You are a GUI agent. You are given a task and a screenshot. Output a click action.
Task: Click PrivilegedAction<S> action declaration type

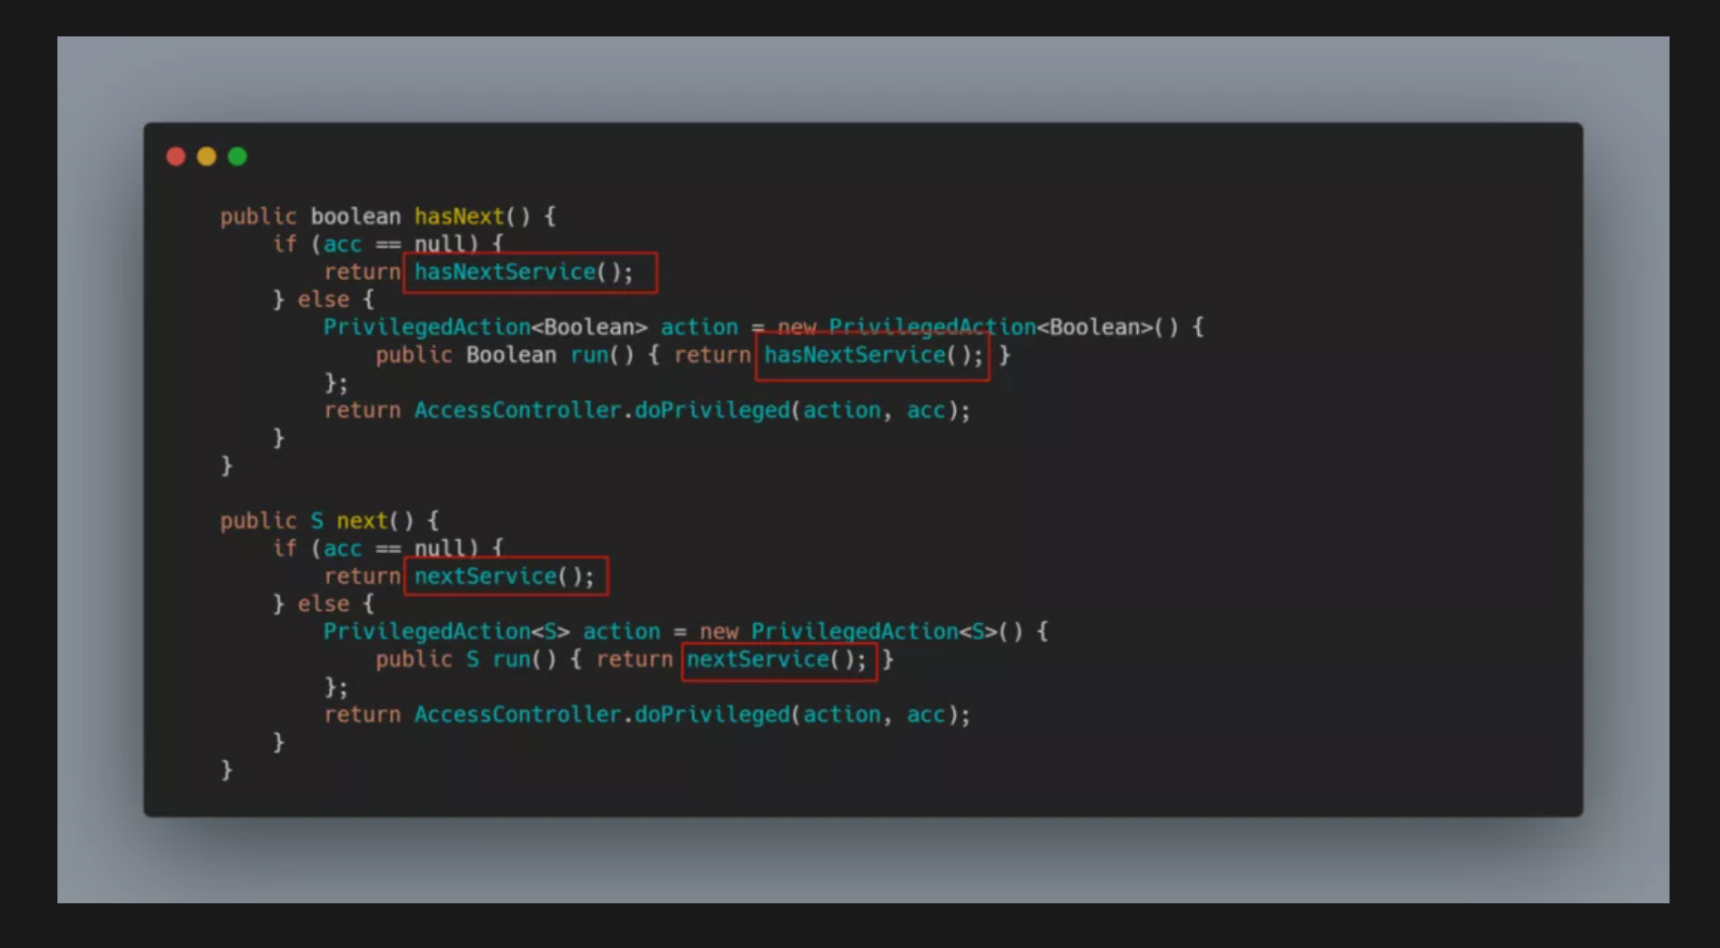point(446,632)
